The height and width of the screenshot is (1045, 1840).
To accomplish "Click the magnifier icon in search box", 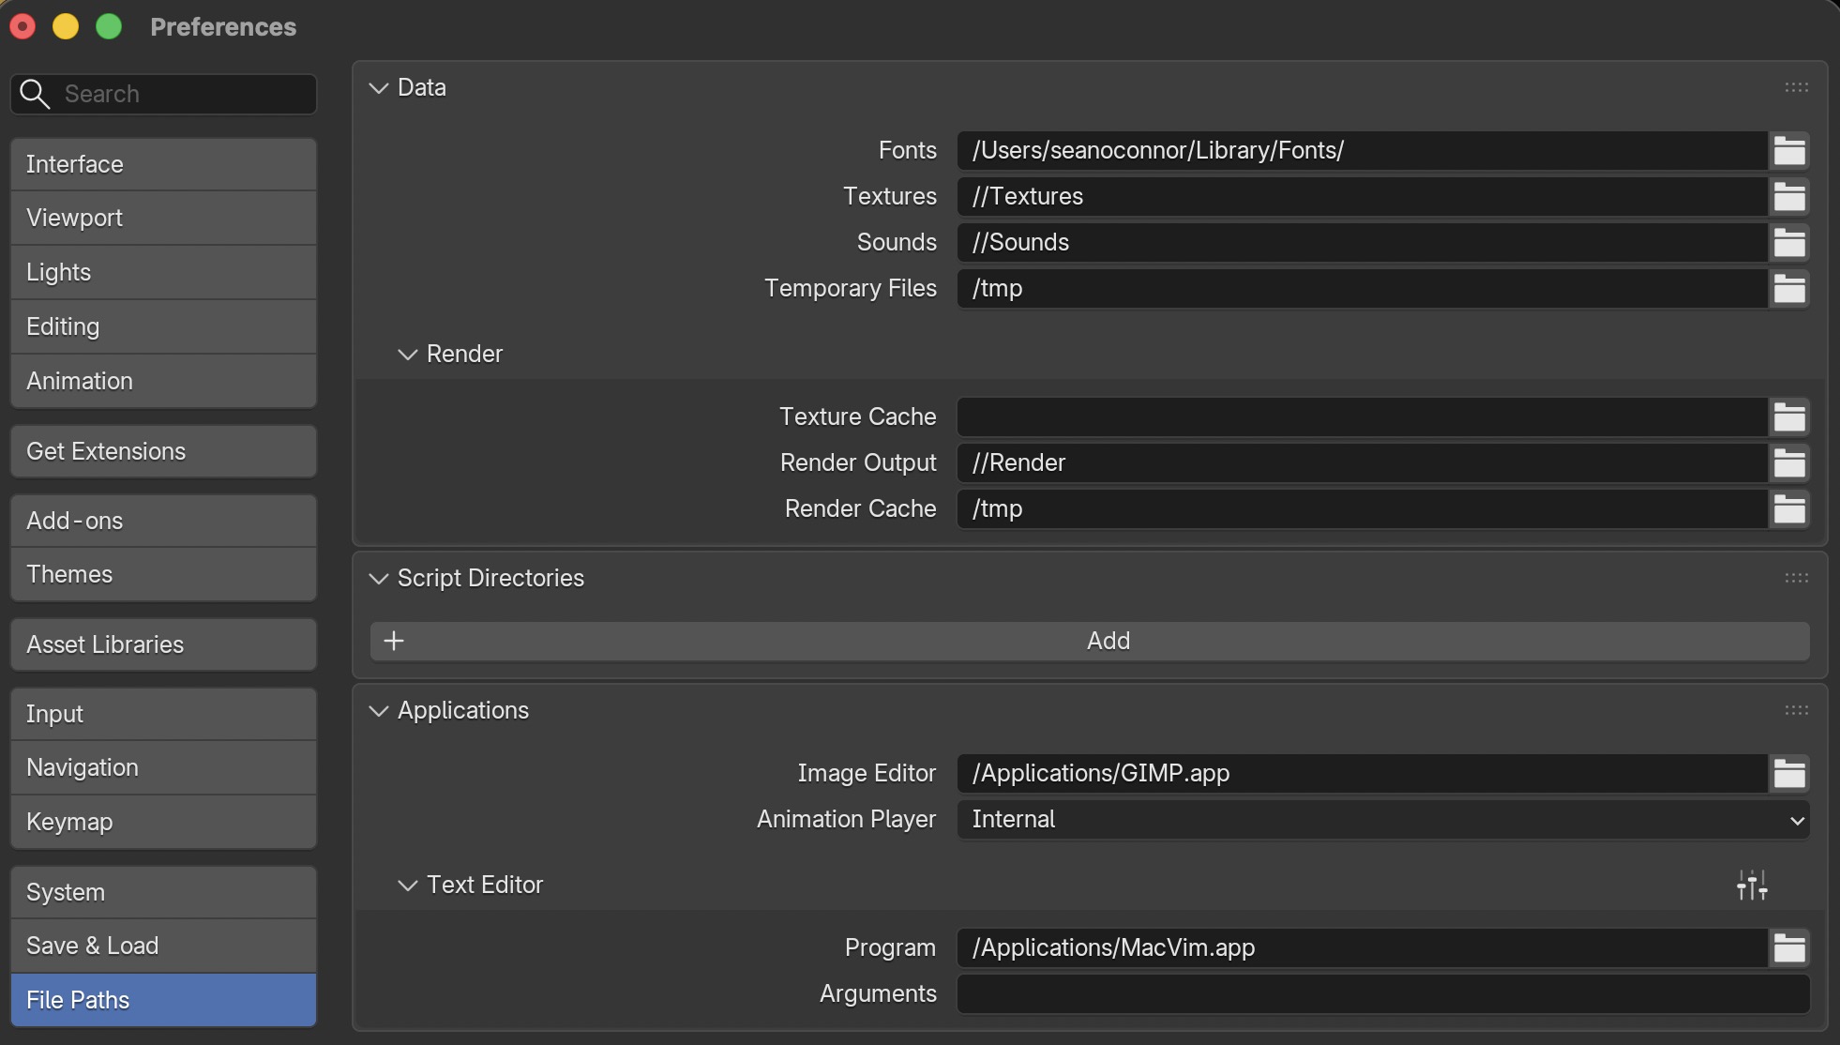I will [35, 94].
